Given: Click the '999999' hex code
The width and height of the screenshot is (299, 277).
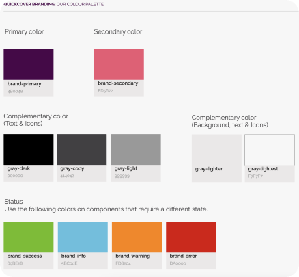Looking at the screenshot, I should click(x=122, y=176).
